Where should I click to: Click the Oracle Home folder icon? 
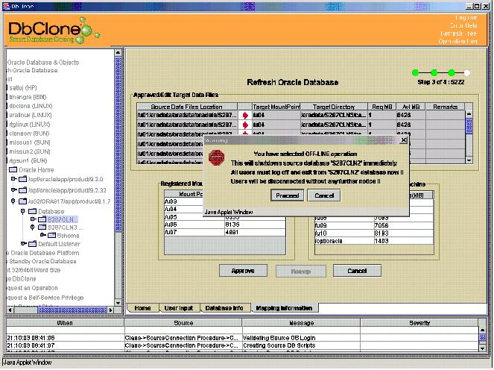point(13,169)
